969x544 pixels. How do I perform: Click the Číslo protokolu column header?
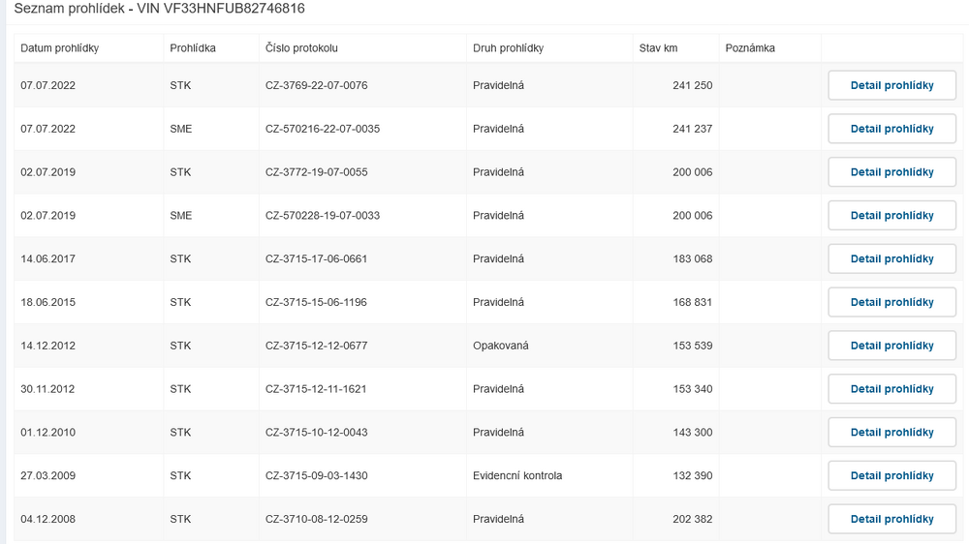pos(301,48)
